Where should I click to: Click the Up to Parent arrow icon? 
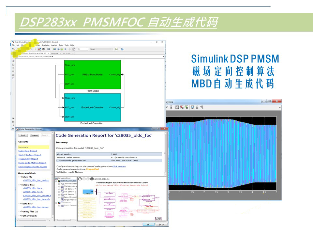[x=35, y=49]
